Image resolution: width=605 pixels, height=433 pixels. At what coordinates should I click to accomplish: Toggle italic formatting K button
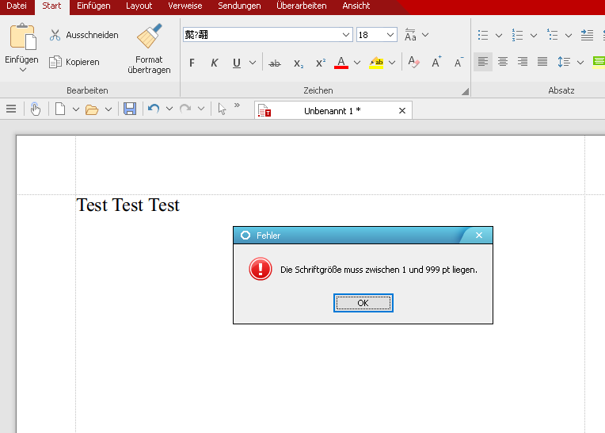[x=214, y=63]
